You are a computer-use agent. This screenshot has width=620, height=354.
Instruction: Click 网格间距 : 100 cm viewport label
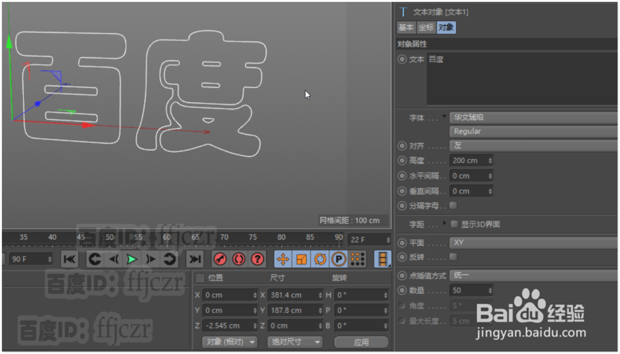(349, 220)
